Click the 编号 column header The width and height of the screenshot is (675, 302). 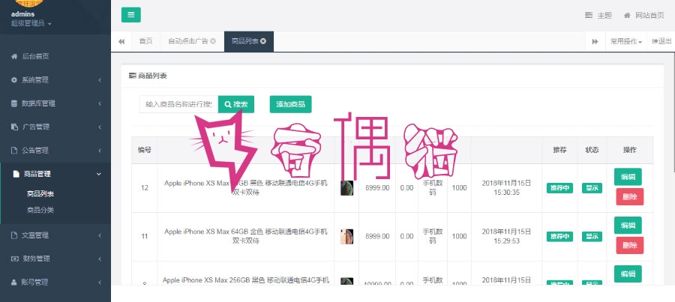click(x=144, y=150)
